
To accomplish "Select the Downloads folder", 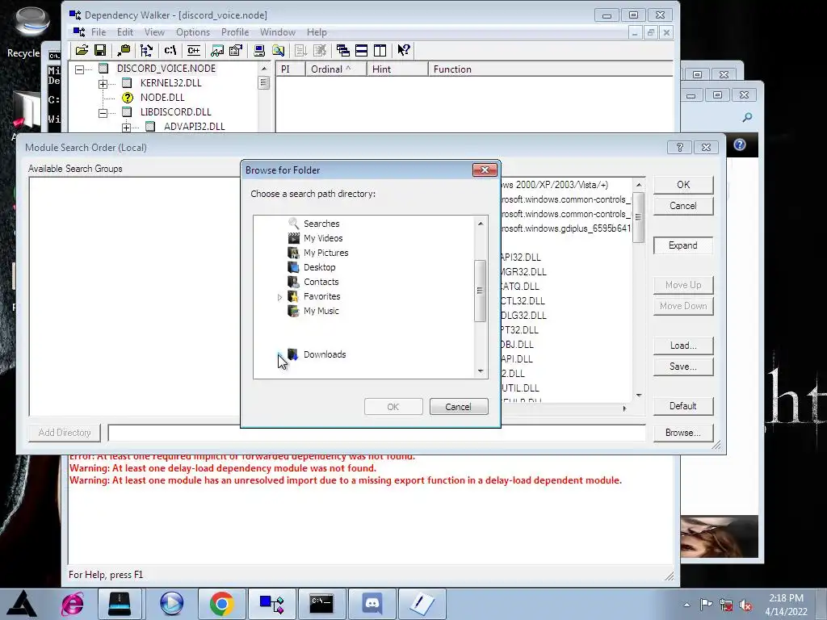I will (x=325, y=355).
